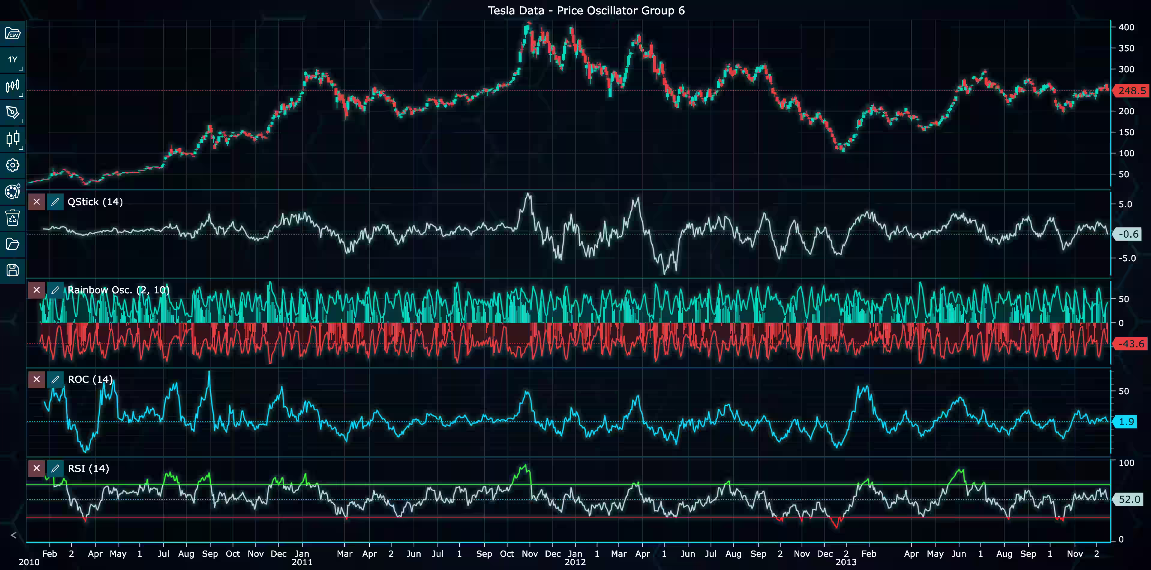Open the candlestick indicators menu
The height and width of the screenshot is (570, 1151).
coord(13,86)
